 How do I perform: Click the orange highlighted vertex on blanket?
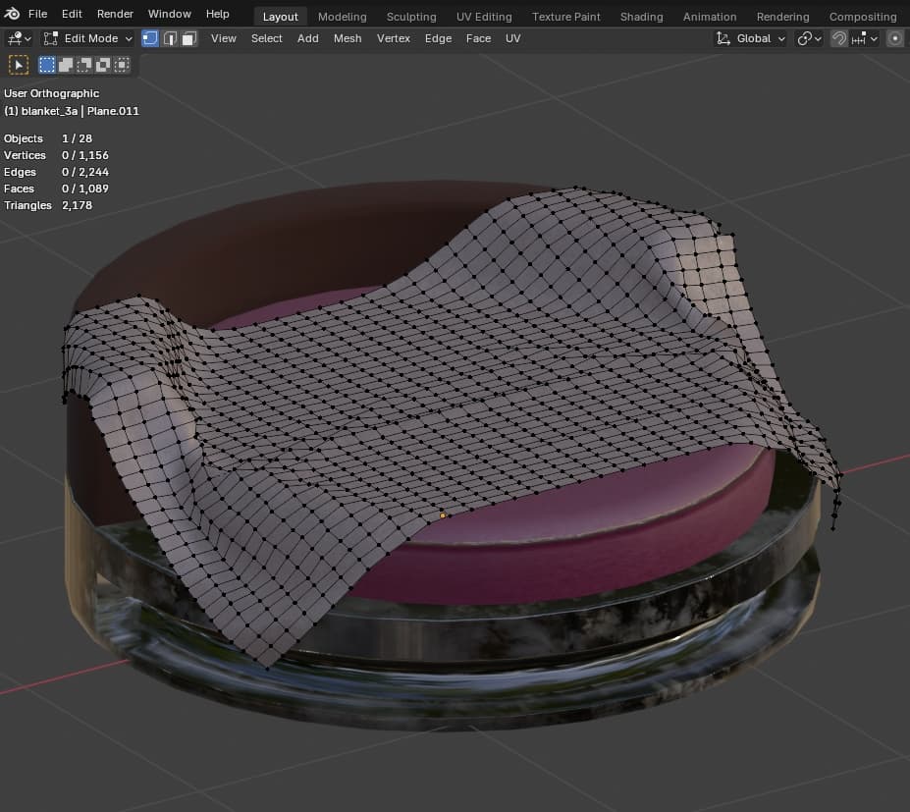click(x=443, y=514)
